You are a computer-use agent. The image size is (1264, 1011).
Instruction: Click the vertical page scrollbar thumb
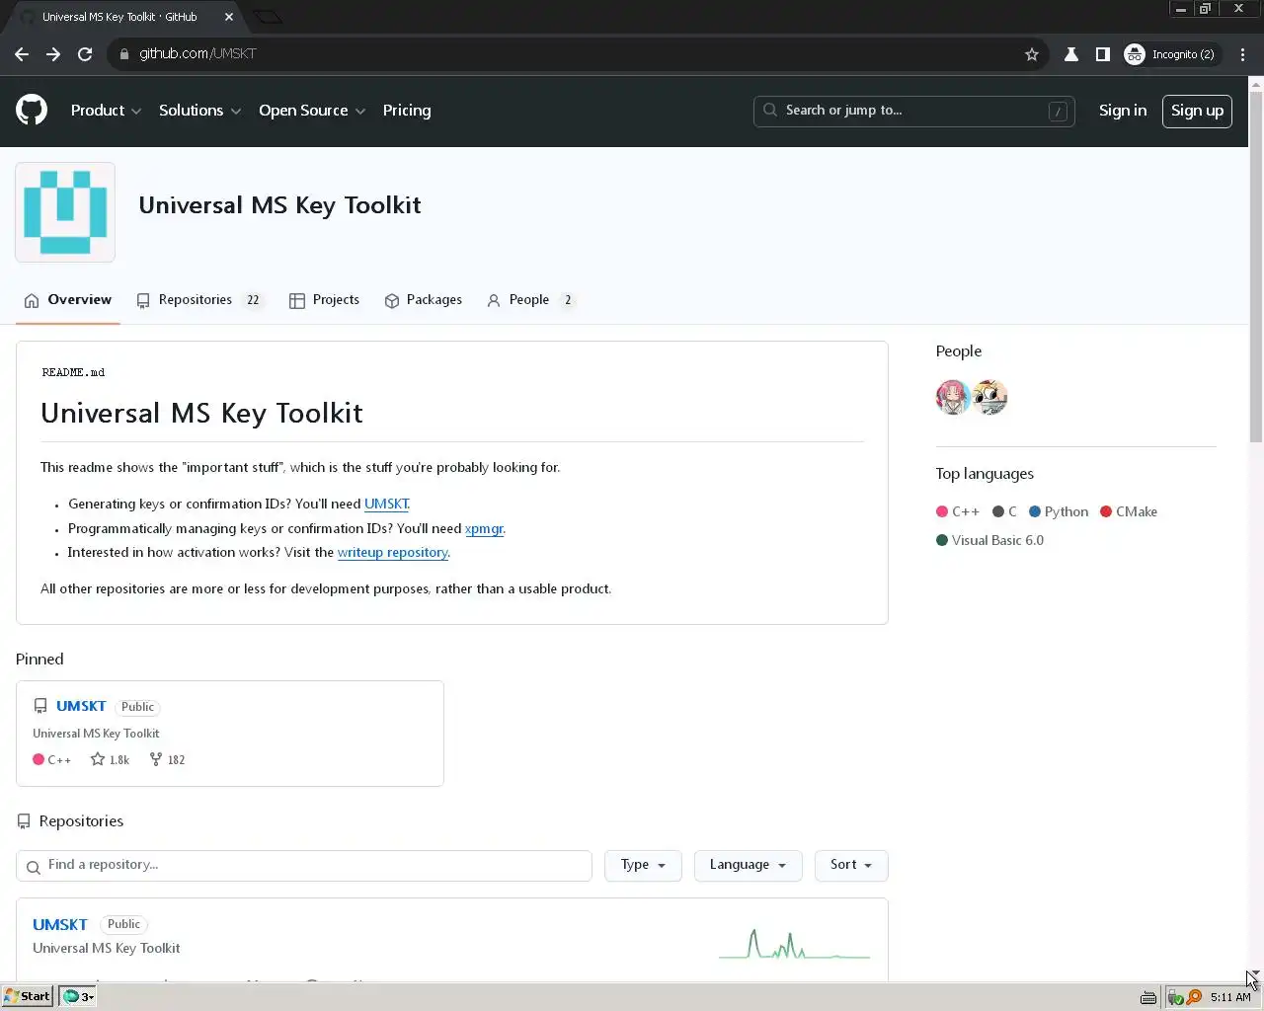1256,267
